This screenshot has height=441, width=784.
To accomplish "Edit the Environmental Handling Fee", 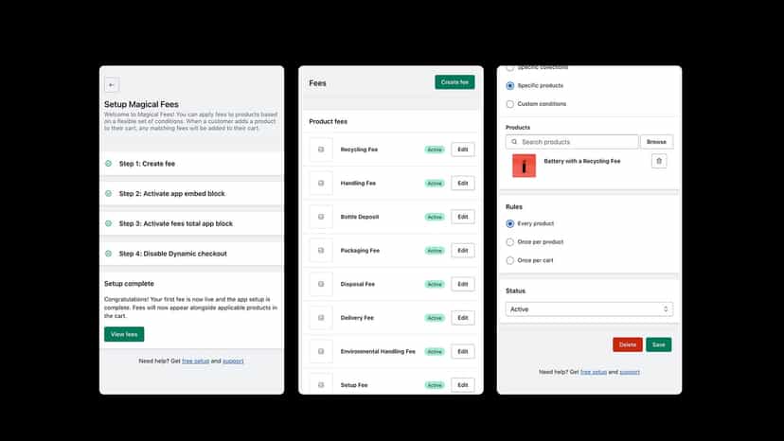I will (463, 351).
